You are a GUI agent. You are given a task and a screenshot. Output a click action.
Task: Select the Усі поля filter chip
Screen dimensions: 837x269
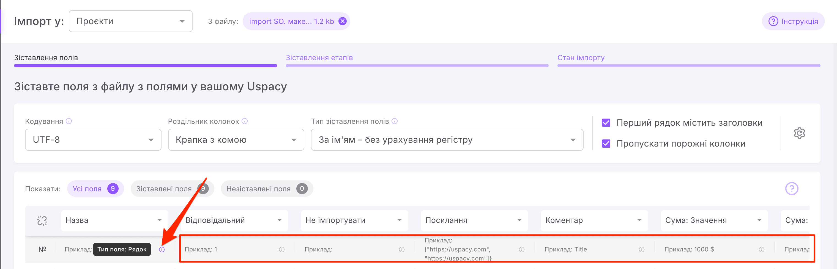[95, 188]
